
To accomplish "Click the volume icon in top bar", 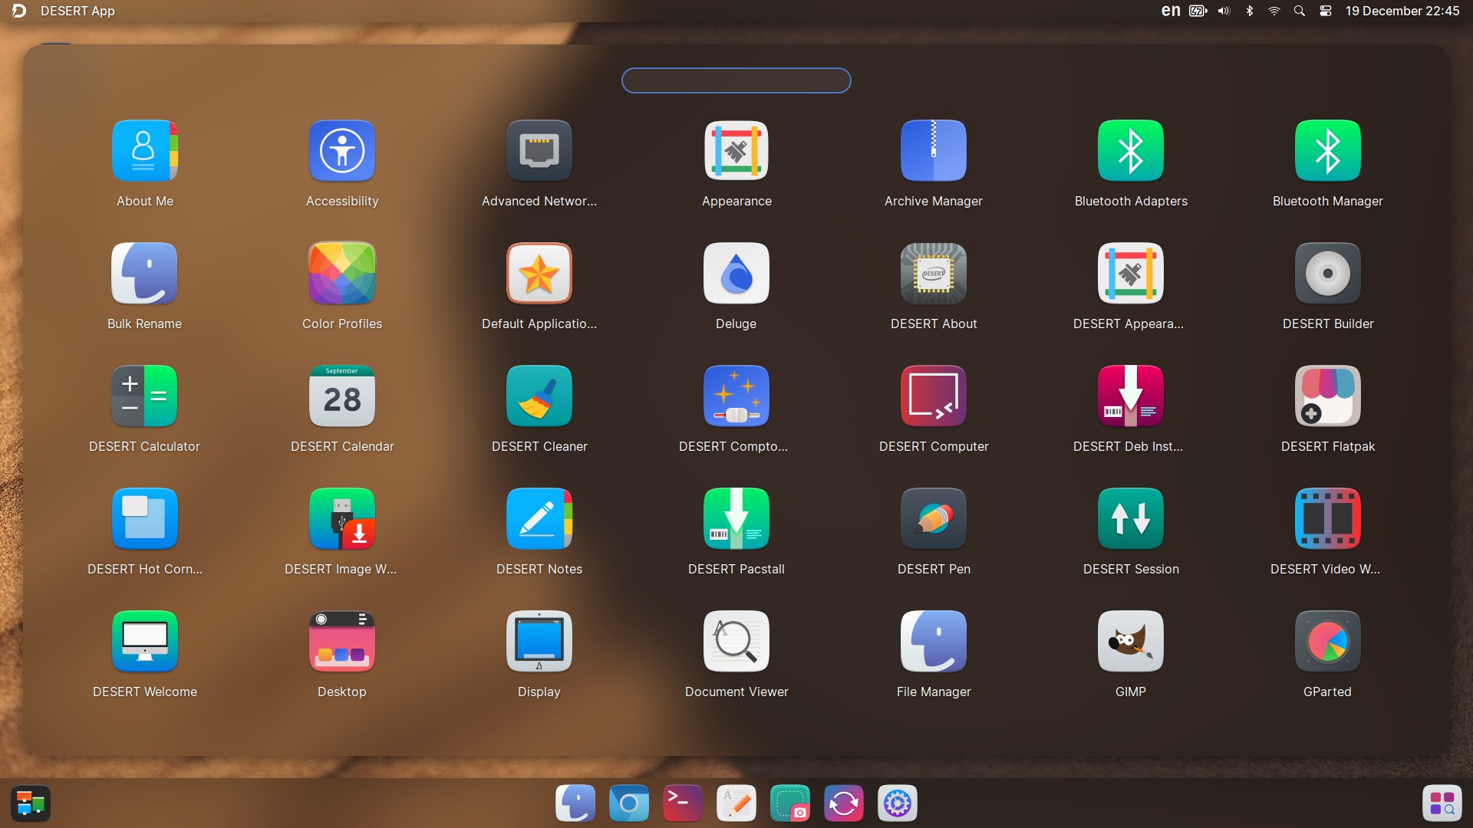I will click(x=1224, y=11).
